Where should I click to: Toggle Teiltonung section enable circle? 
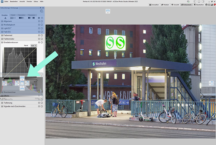[x=42, y=103]
